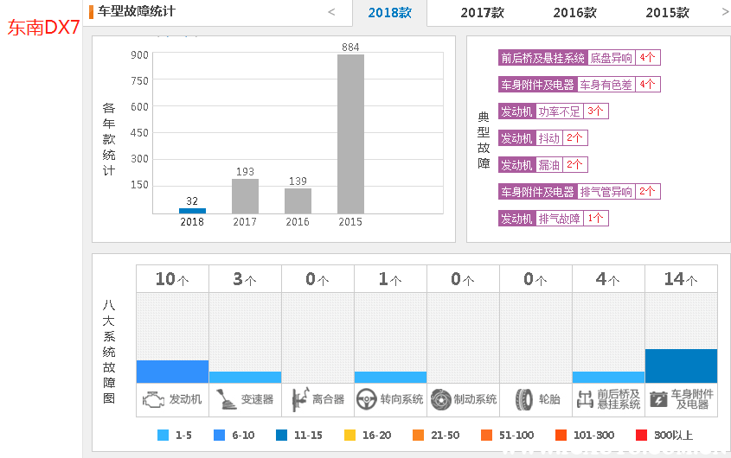Viewport: 731px width, 458px height.
Task: Click the 车身附件及电器 label beside 排气管异响
Action: point(537,192)
